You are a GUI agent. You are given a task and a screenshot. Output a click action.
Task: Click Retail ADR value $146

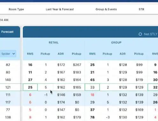(x=61, y=95)
